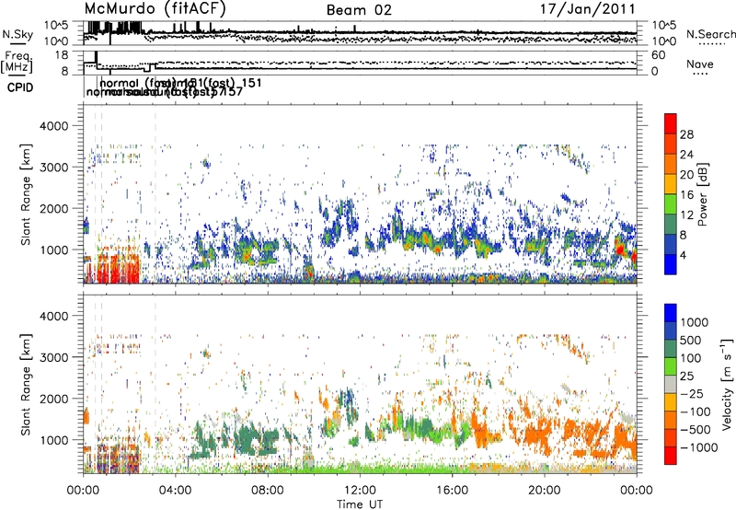This screenshot has width=736, height=510.
Task: Click the 60 tick on the Nave axis
Action: pyautogui.click(x=658, y=55)
